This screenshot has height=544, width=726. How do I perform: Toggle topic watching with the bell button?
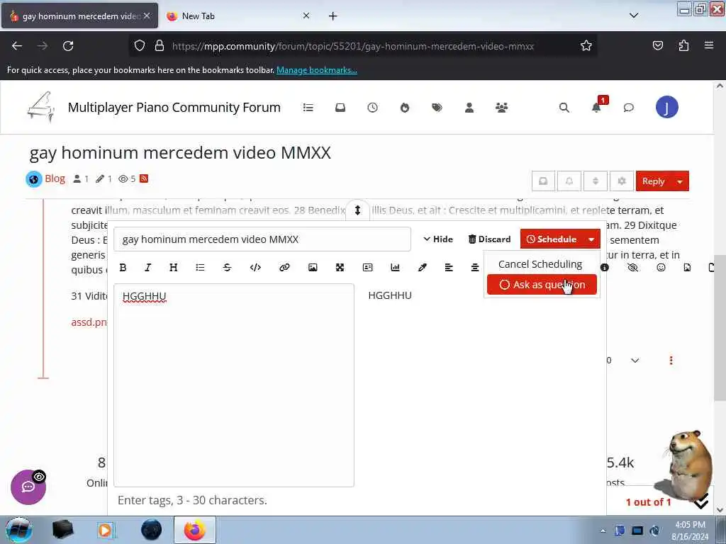pos(569,181)
